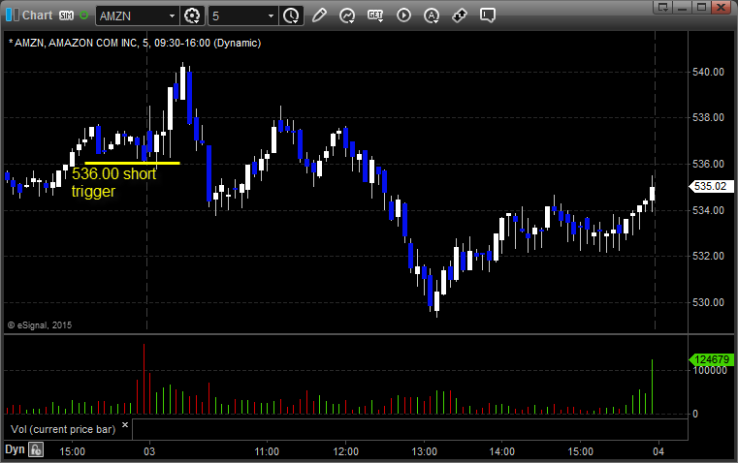Click the chart window link icon

(x=11, y=15)
